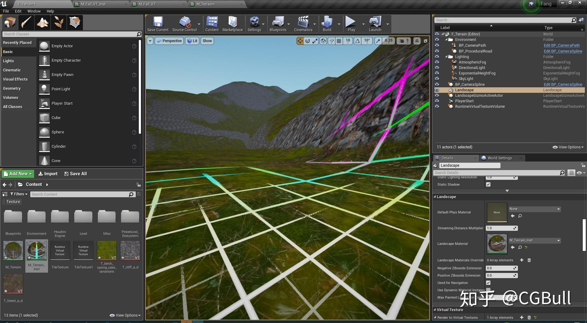The height and width of the screenshot is (323, 587).
Task: Uncheck the Static Shadow checkbox
Action: [488, 184]
